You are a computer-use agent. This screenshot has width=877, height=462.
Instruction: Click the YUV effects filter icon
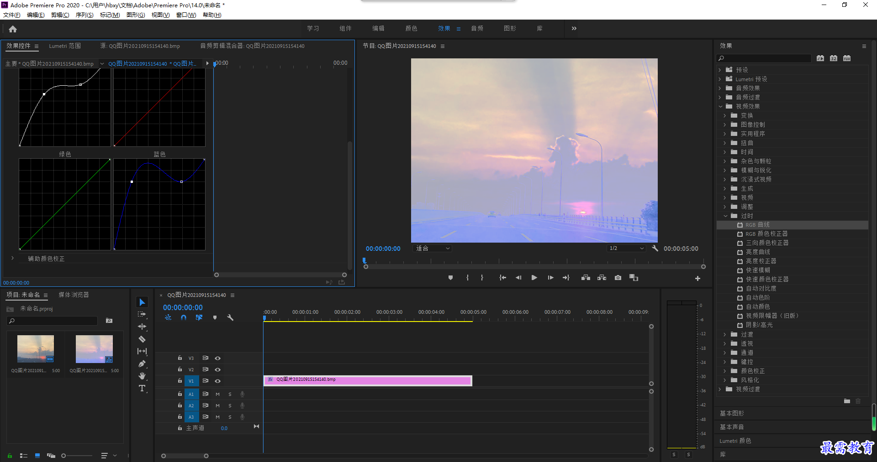pyautogui.click(x=847, y=58)
